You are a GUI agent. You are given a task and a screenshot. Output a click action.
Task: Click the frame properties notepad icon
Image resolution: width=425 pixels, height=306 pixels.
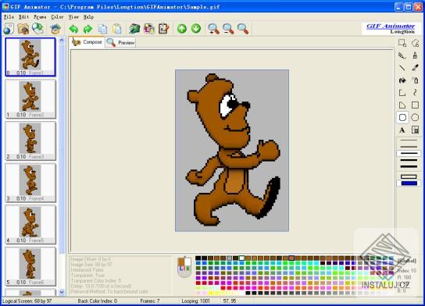pos(163,29)
